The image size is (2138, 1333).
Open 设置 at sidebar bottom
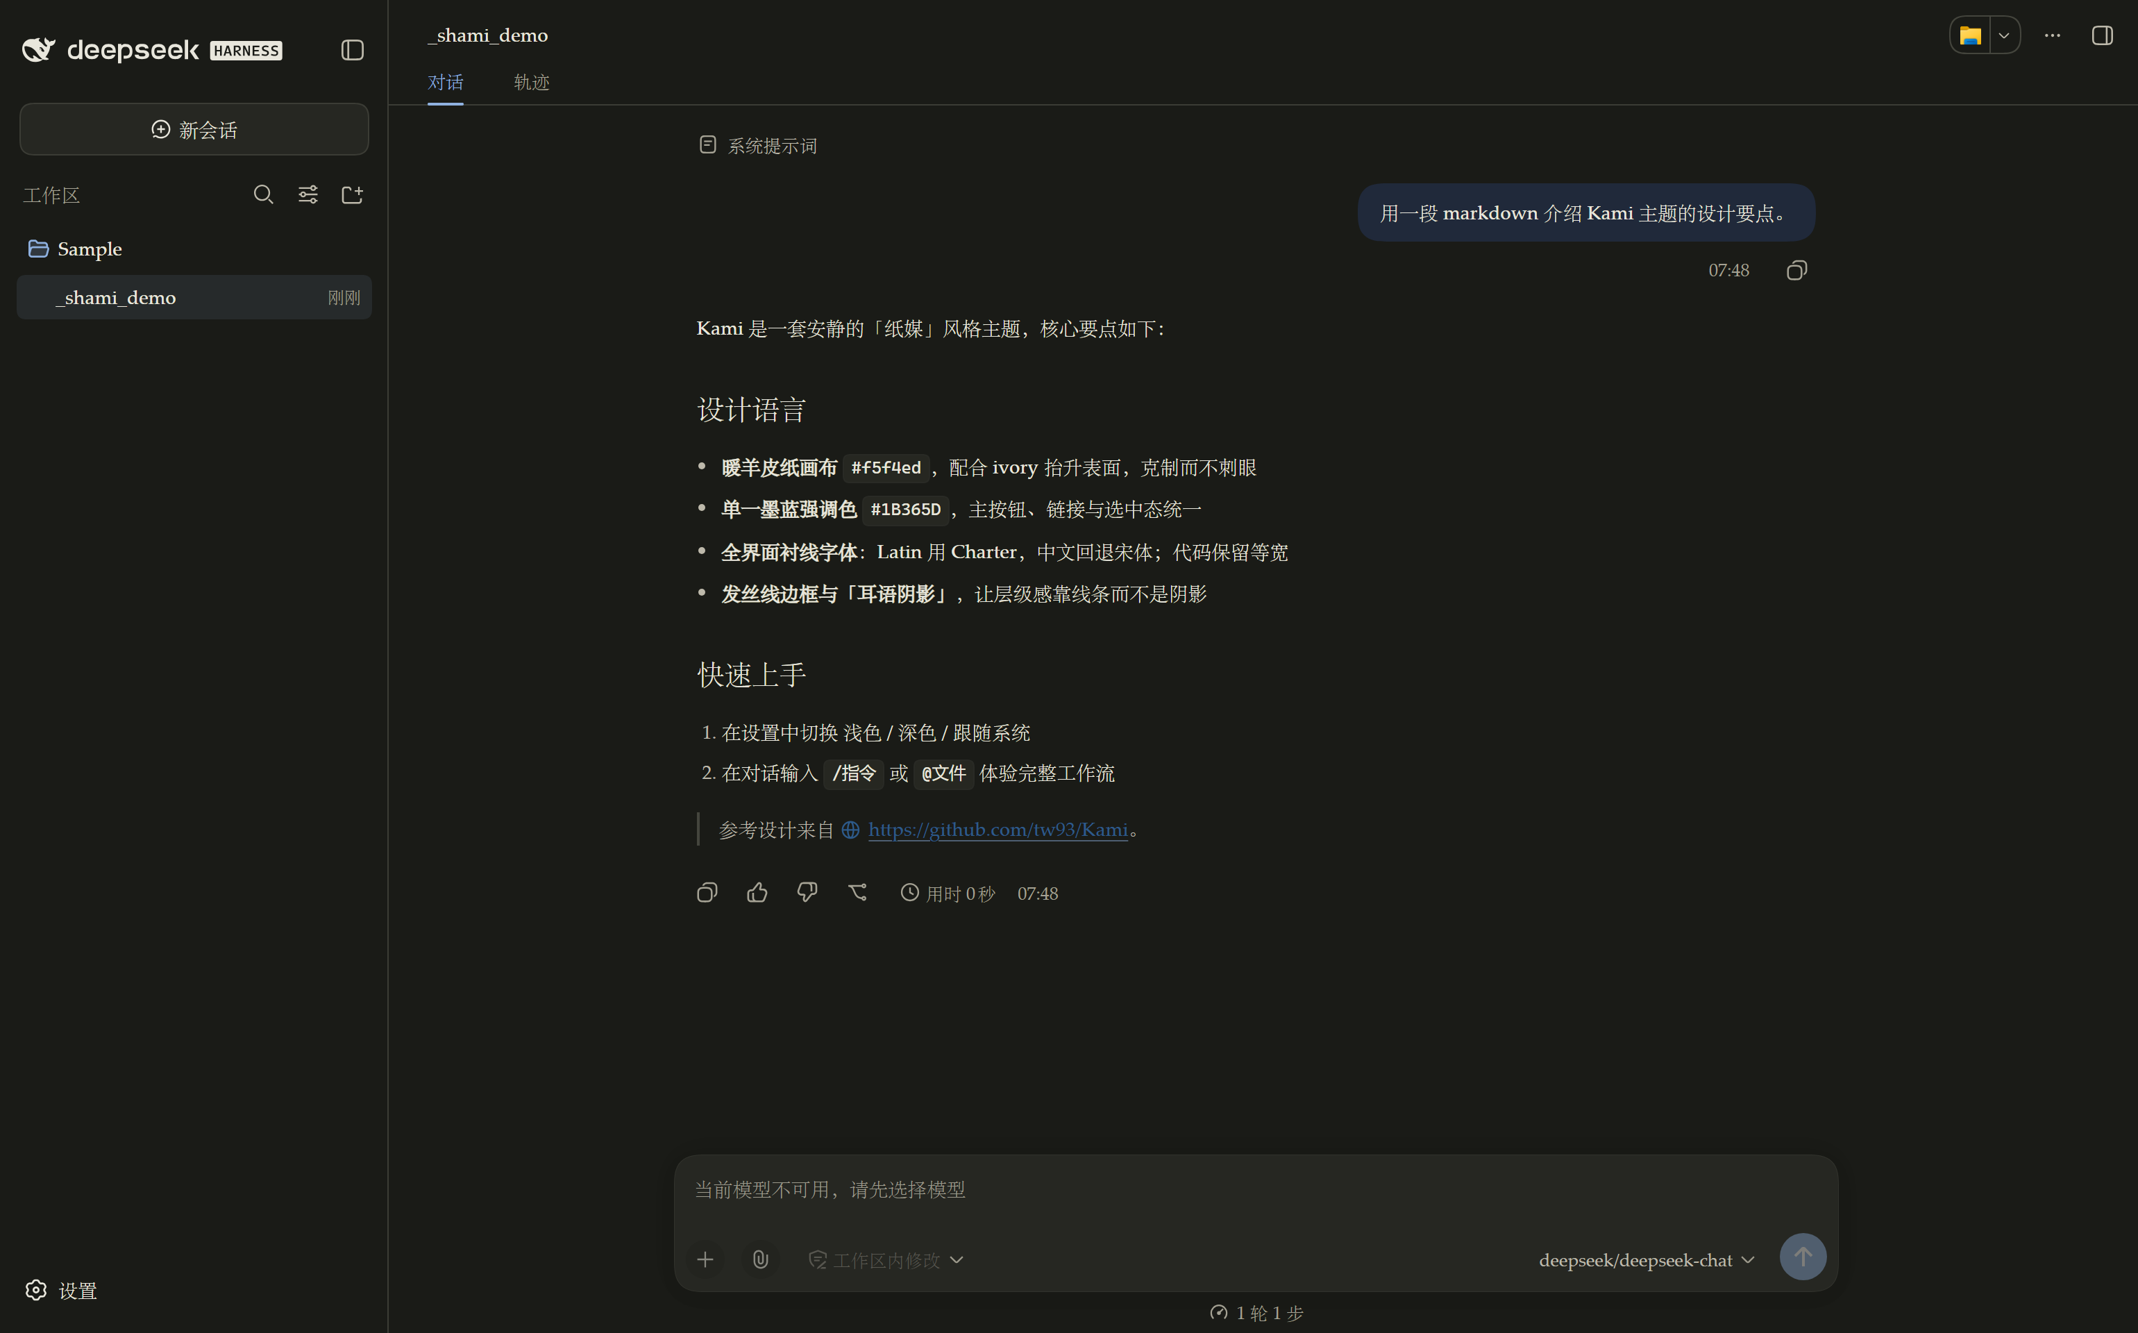coord(61,1291)
